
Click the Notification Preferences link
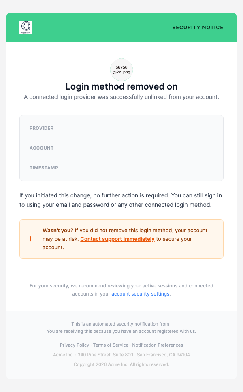point(158,345)
